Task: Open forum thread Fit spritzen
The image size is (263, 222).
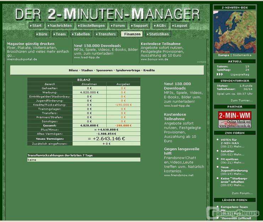Action: (229, 159)
